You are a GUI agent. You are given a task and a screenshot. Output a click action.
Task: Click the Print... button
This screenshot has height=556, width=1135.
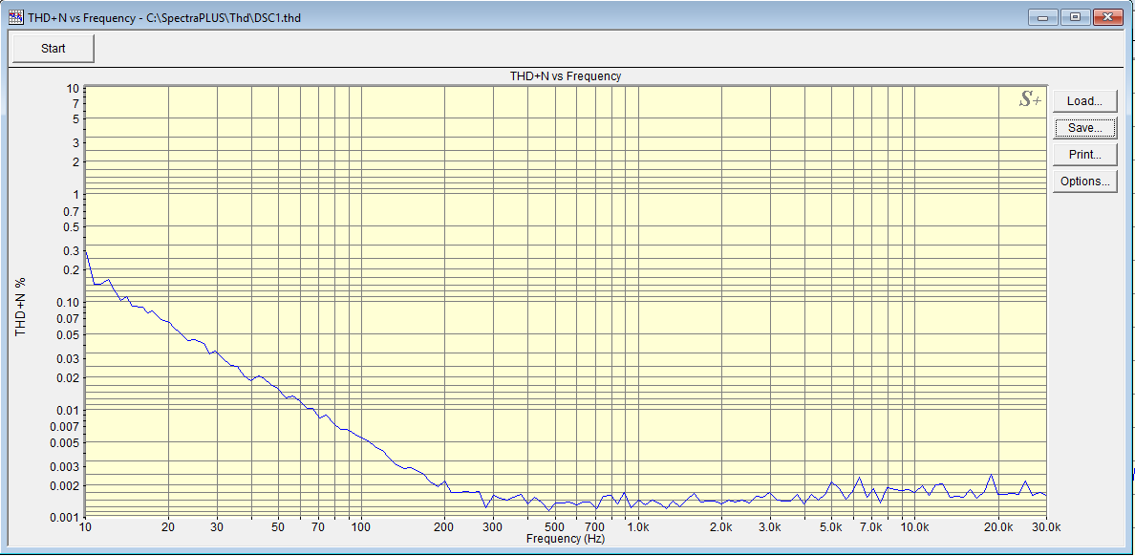point(1084,155)
